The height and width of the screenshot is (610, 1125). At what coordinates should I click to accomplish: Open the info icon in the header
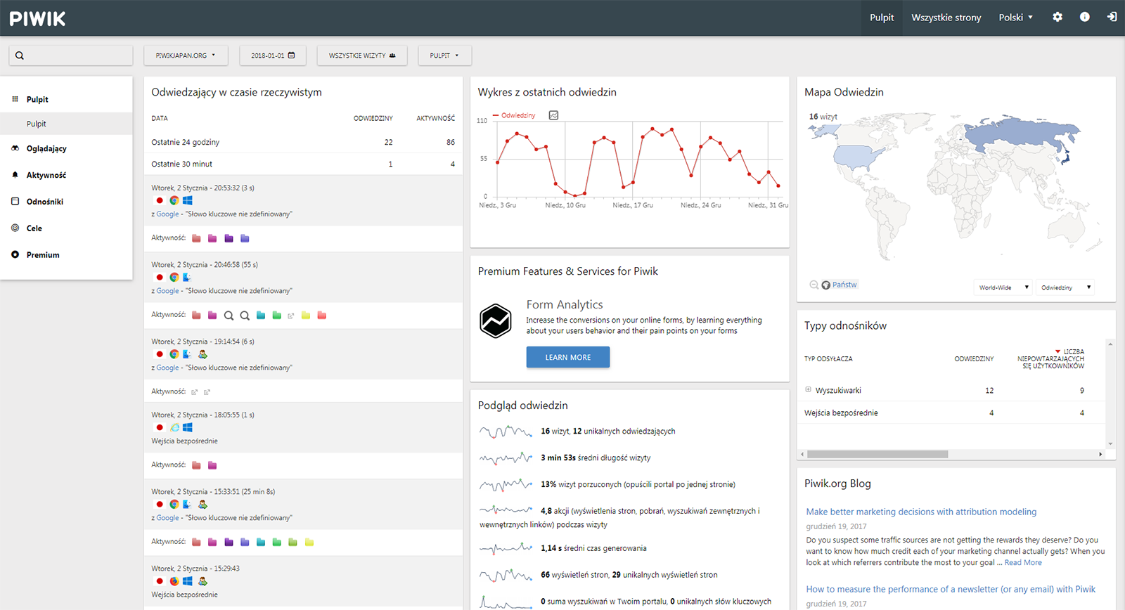1085,17
